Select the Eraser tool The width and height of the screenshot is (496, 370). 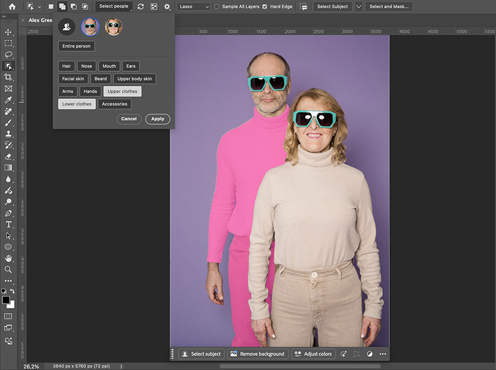pos(8,157)
